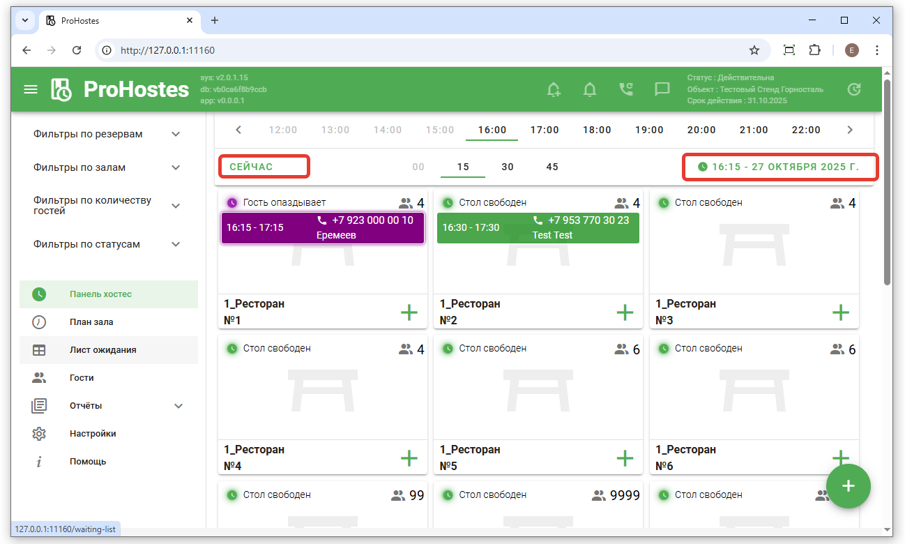
Task: Click the 16:15 - 27 октября date button
Action: [x=779, y=167]
